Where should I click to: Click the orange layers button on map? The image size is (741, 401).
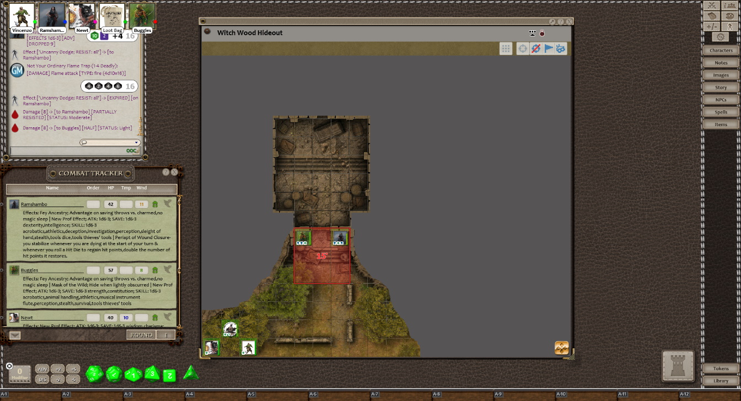click(x=562, y=348)
